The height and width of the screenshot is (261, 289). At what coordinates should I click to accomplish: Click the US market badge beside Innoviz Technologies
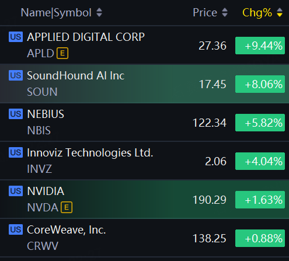point(16,152)
